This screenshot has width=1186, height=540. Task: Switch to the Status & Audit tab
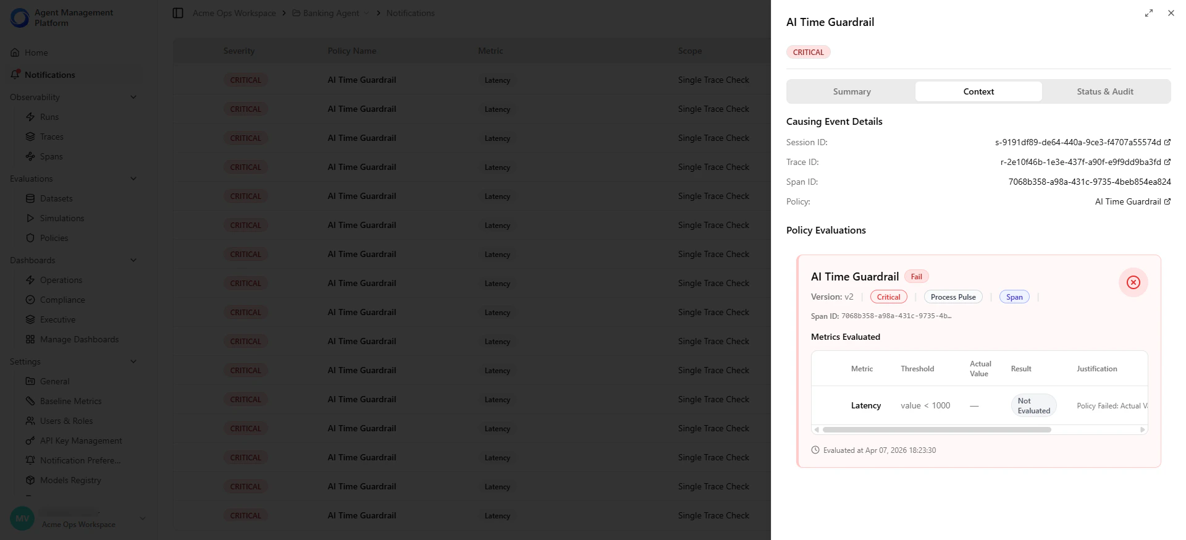pos(1105,91)
